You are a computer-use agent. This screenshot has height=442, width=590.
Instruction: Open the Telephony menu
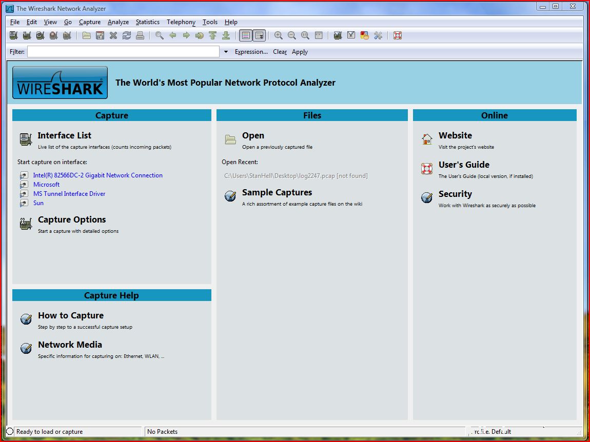coord(181,22)
